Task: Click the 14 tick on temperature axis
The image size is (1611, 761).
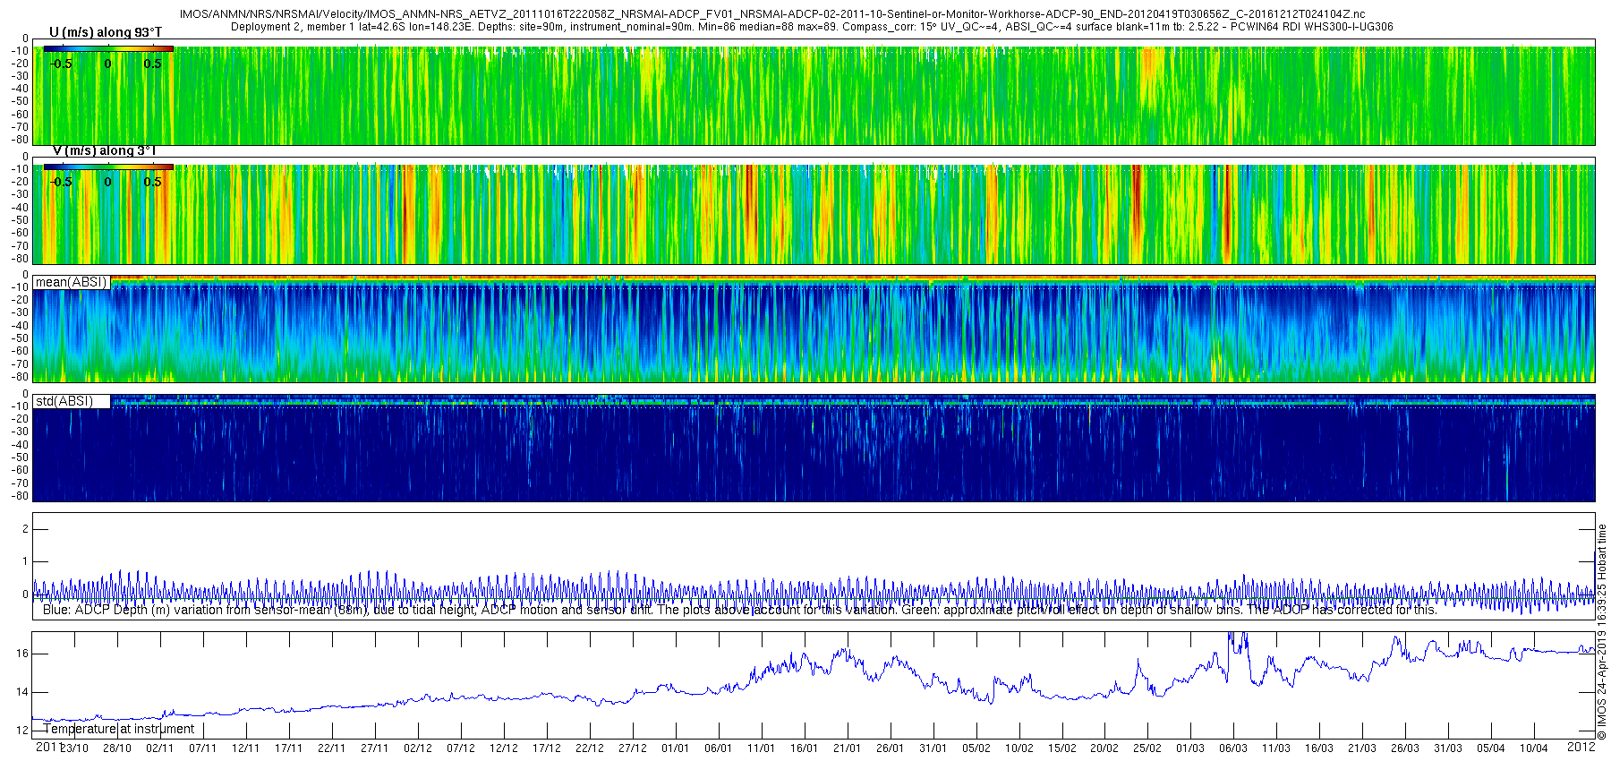Action: (x=23, y=692)
